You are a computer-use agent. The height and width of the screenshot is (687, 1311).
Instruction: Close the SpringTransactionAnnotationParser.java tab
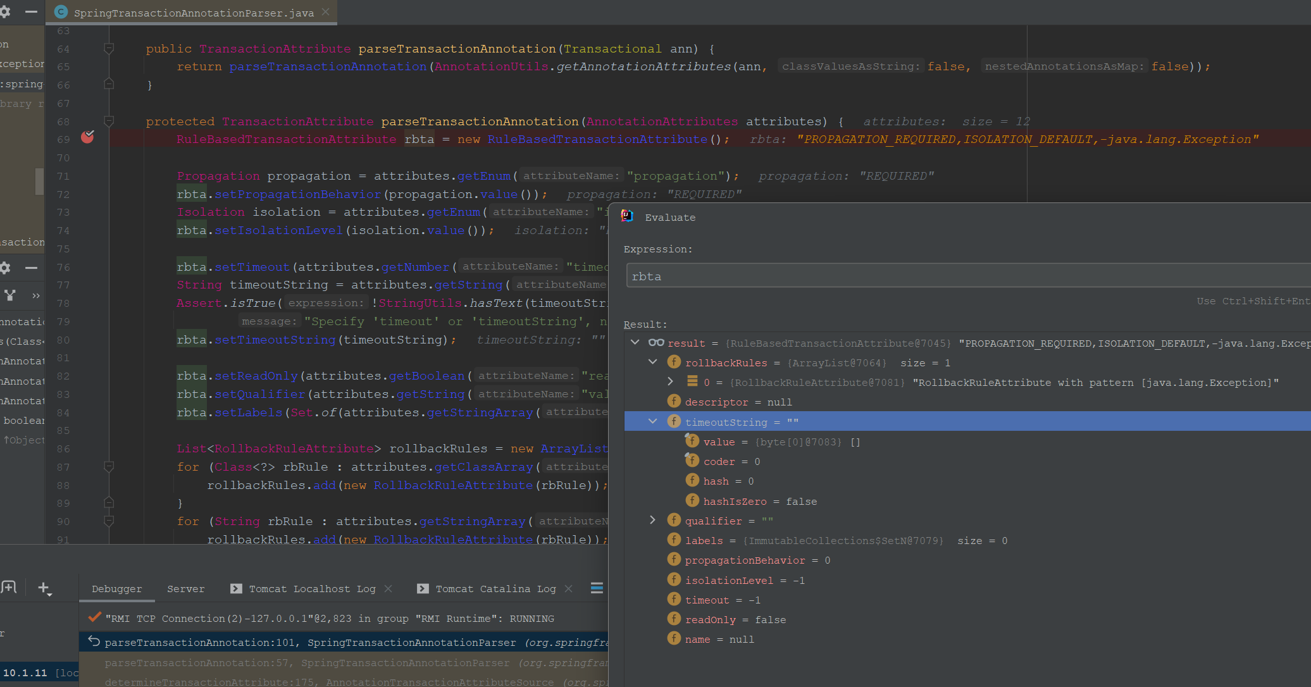coord(325,12)
